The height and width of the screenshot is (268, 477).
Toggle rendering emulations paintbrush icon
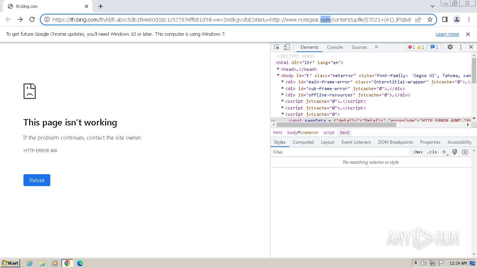pos(455,152)
